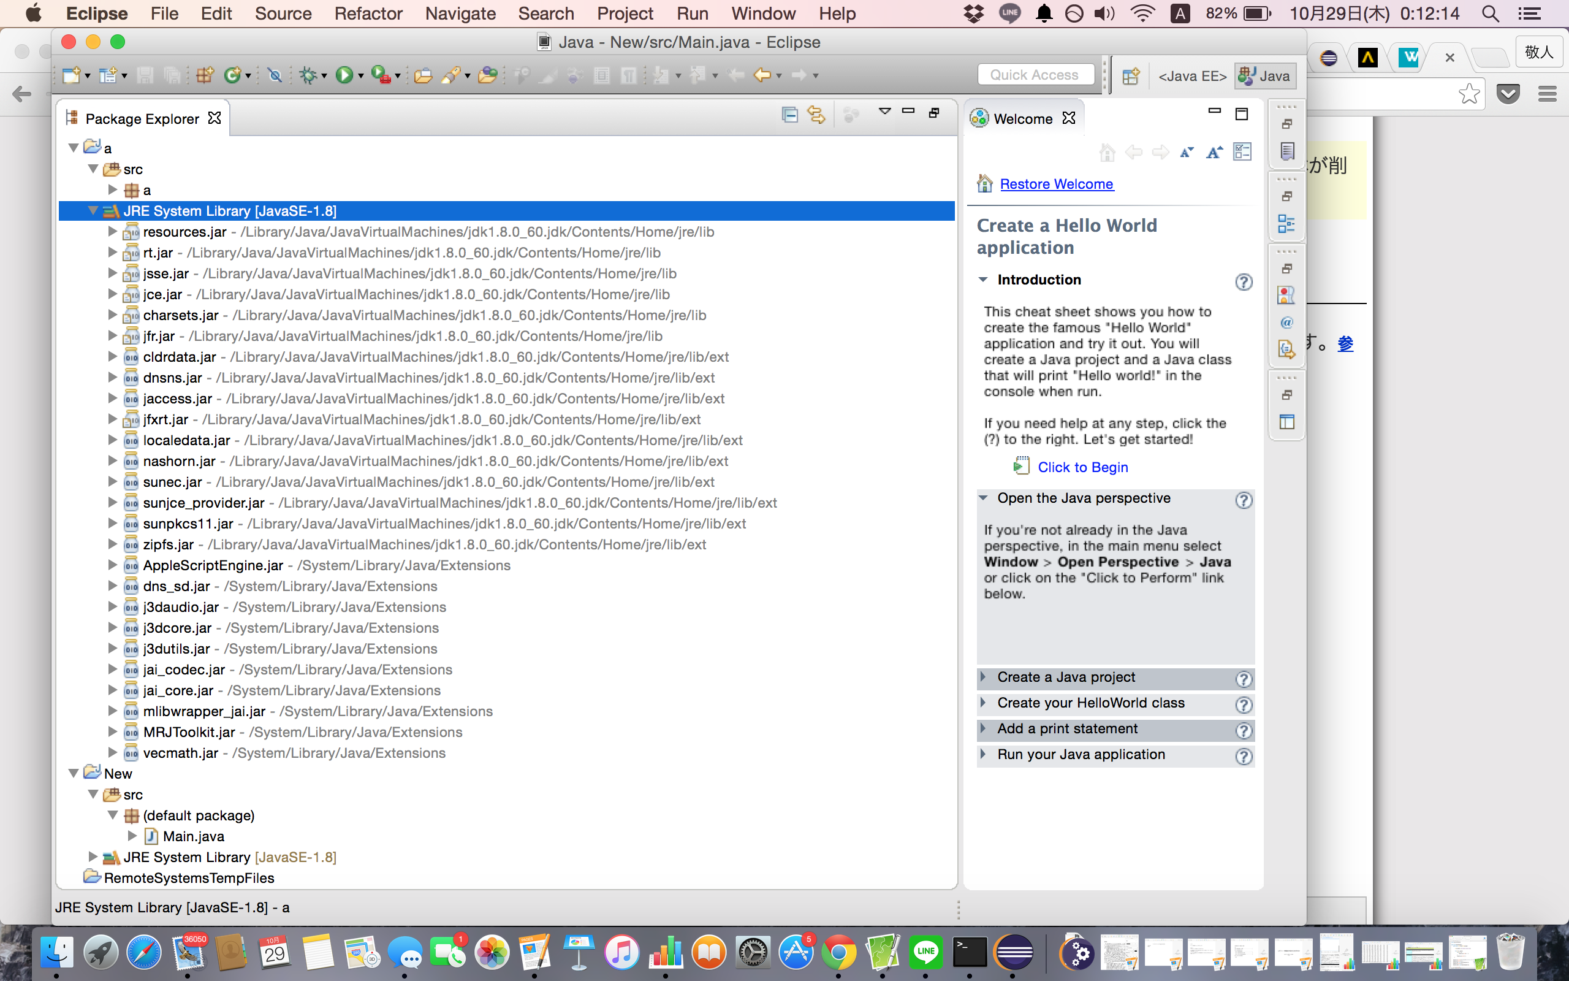Select vecmath.jar in the tree
Viewport: 1569px width, 981px height.
pyautogui.click(x=180, y=754)
